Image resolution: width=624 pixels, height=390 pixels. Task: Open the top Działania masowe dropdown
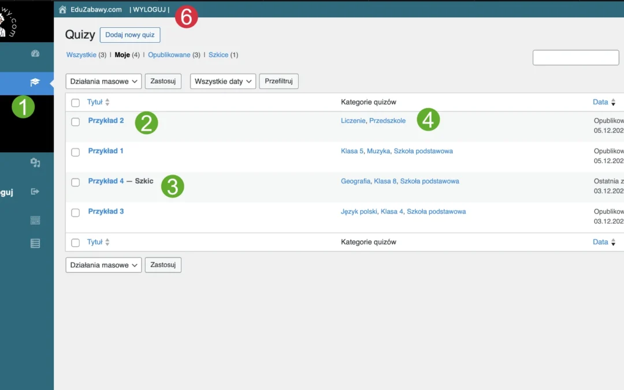point(103,81)
